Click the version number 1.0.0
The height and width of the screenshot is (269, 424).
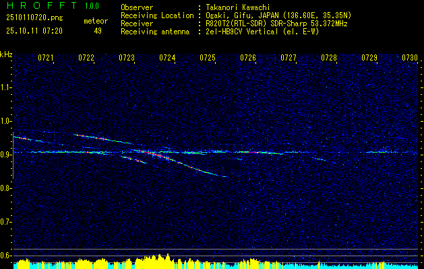92,5
